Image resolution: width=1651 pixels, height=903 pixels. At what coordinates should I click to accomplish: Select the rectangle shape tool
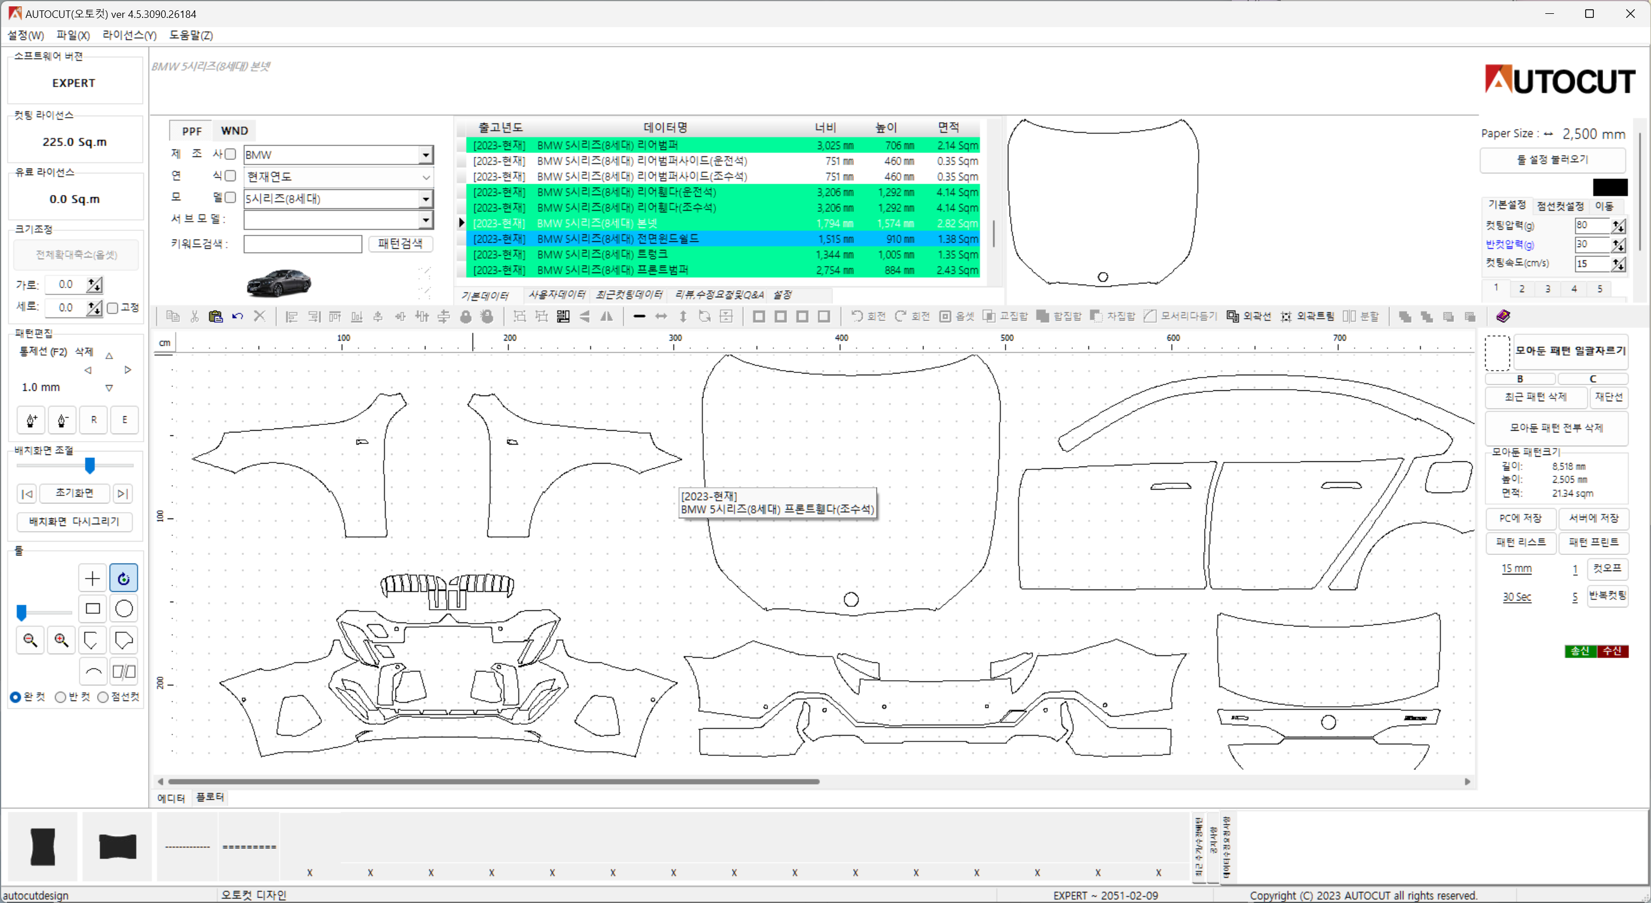[x=92, y=608]
